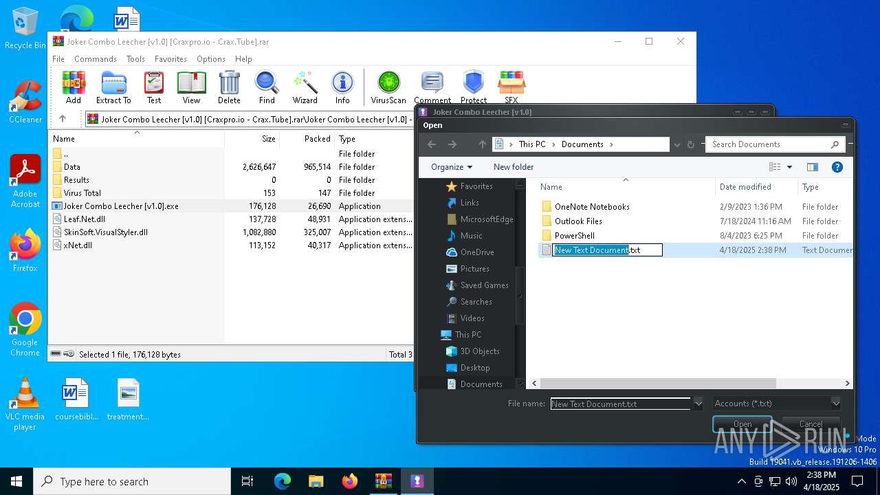Open the Favorites menu
This screenshot has width=880, height=495.
(x=170, y=59)
